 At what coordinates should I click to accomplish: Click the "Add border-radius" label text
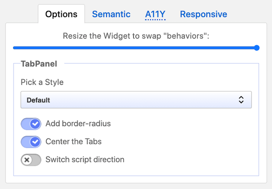pyautogui.click(x=78, y=124)
